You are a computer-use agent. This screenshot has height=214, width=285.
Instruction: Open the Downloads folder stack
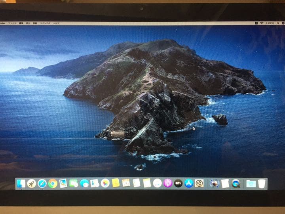[x=251, y=183]
